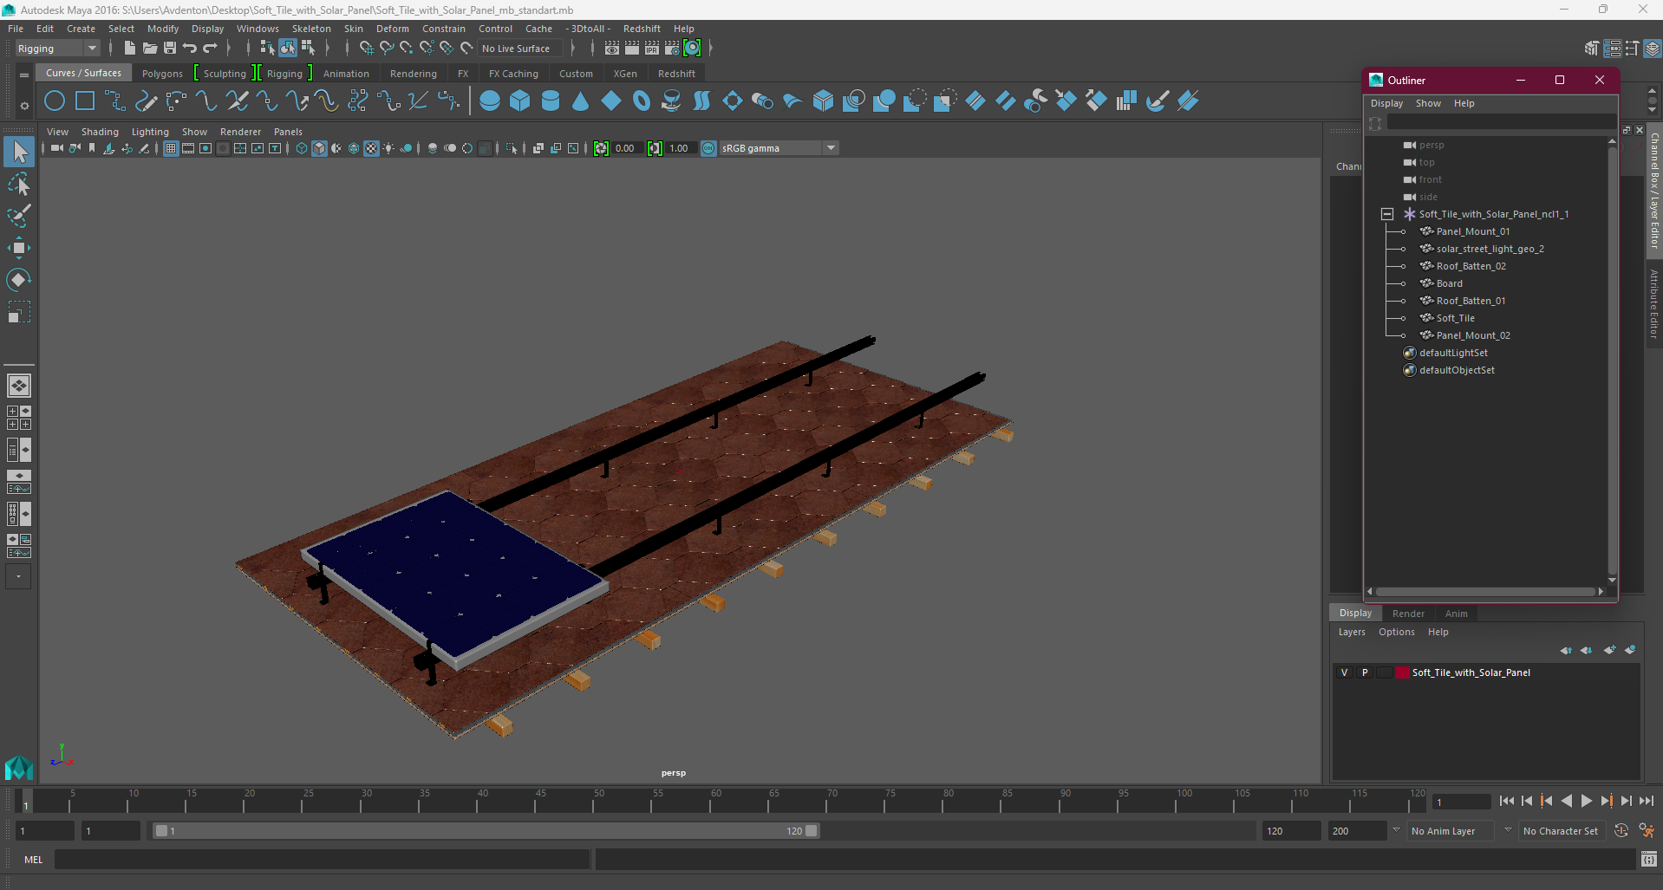Viewport: 1663px width, 890px height.
Task: Click the Script Editor icon
Action: tap(1649, 860)
